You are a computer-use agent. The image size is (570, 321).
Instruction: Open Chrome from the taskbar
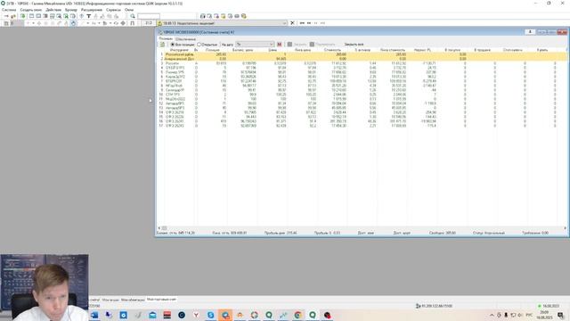298,315
